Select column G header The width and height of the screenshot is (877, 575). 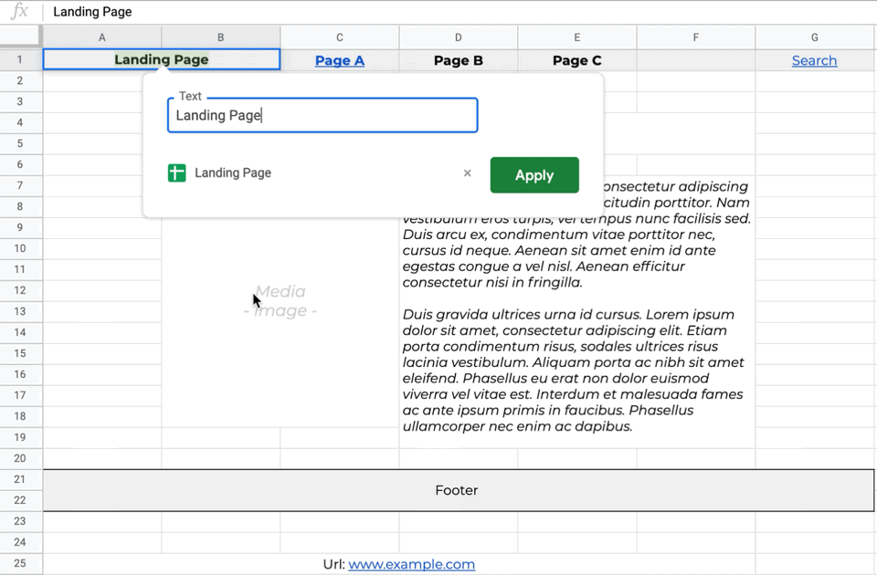[x=814, y=37]
